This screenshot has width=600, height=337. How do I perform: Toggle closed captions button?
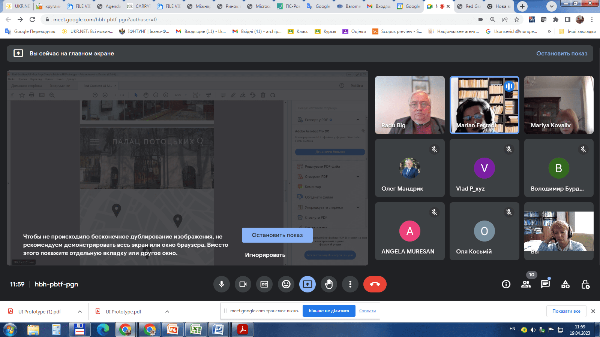click(x=264, y=284)
